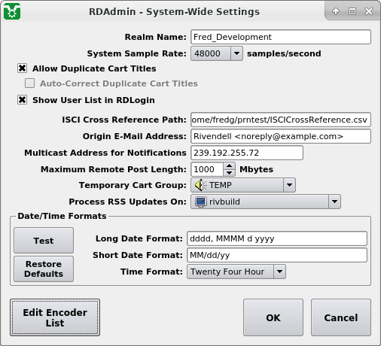The image size is (381, 346).
Task: Click the speaker icon beside TEMP
Action: (x=200, y=185)
